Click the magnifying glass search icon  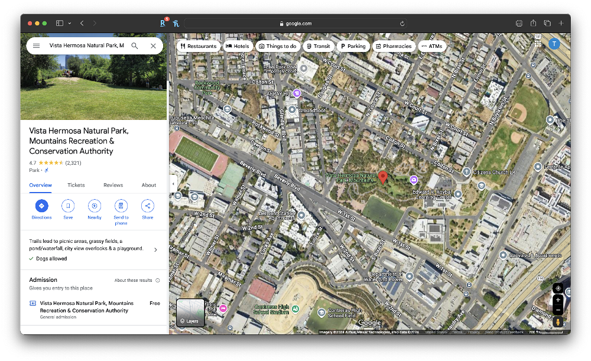pyautogui.click(x=135, y=45)
